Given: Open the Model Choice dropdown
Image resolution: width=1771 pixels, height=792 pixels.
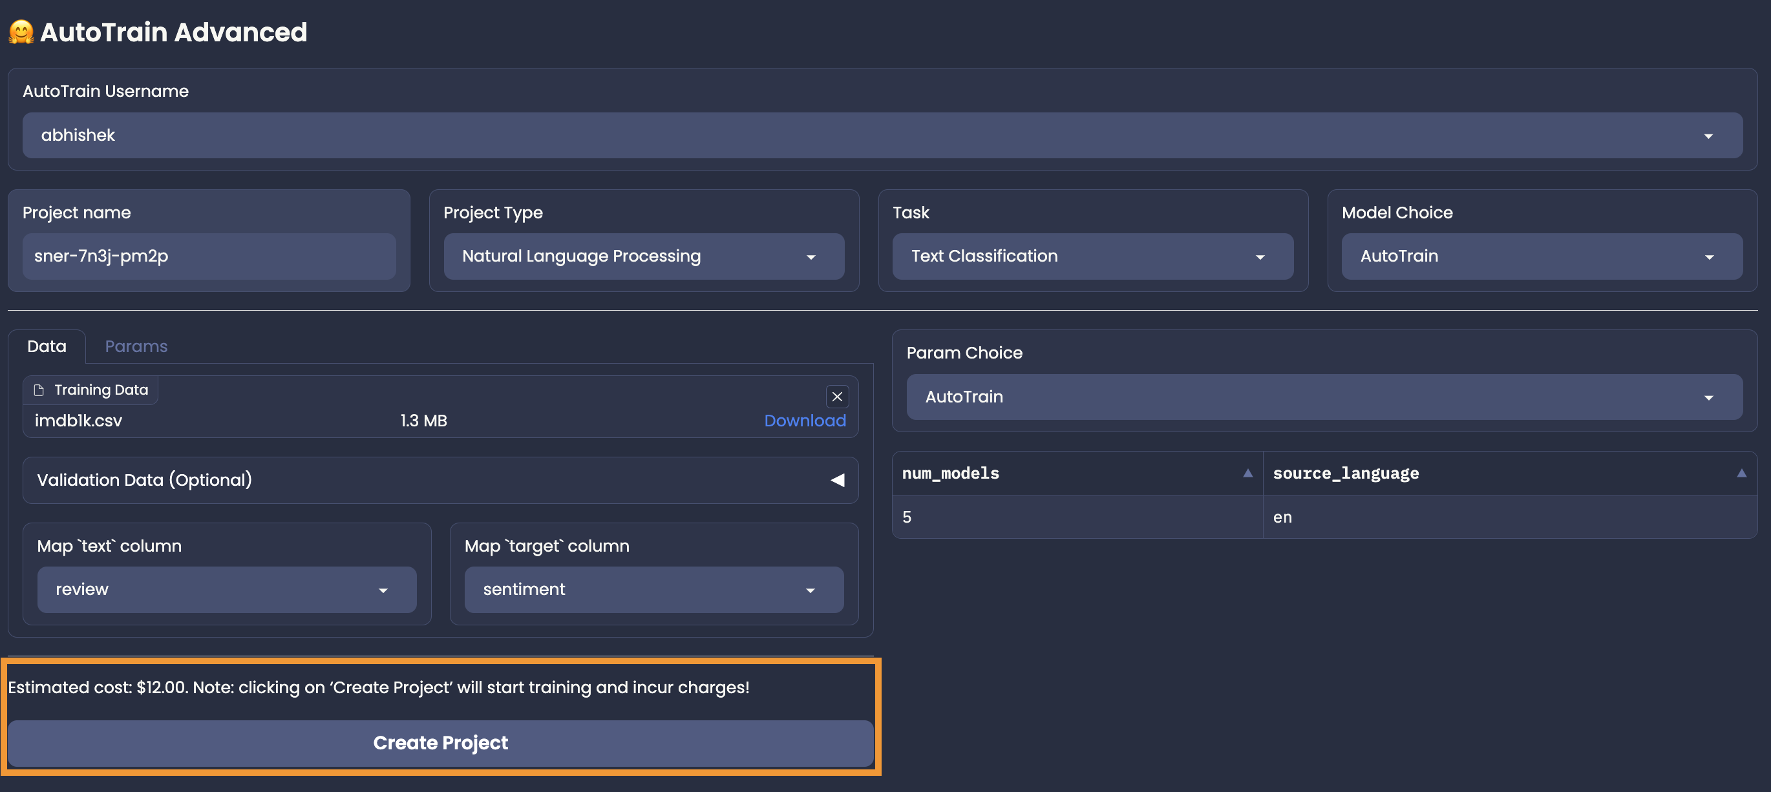Looking at the screenshot, I should pyautogui.click(x=1541, y=256).
